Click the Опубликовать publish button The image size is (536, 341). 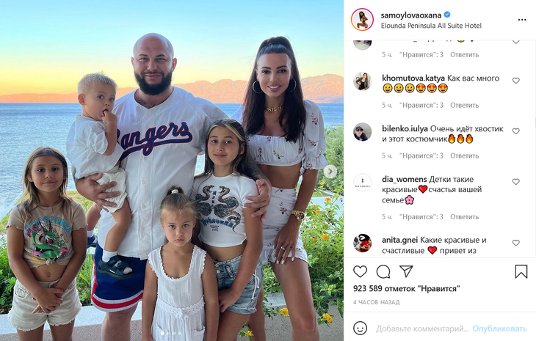pyautogui.click(x=499, y=329)
